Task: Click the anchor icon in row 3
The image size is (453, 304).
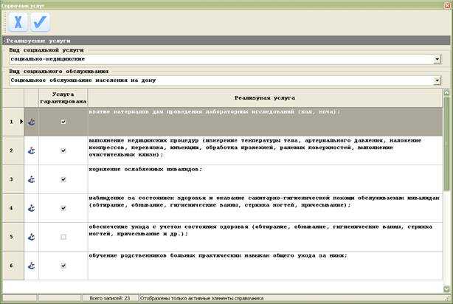Action: pos(32,179)
